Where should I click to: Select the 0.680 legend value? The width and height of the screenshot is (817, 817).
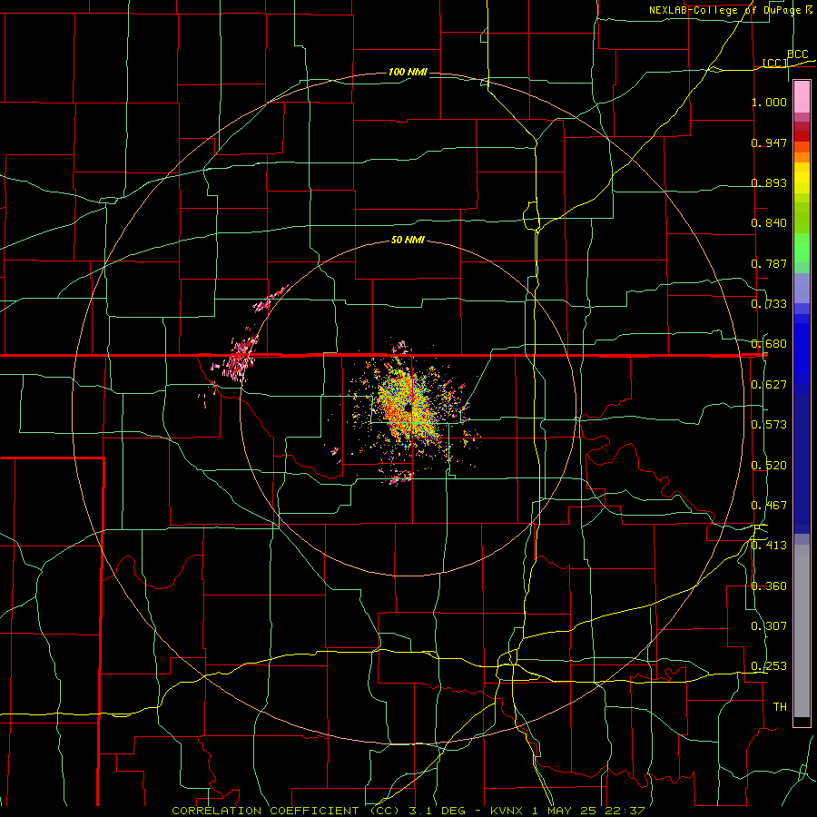(x=769, y=344)
